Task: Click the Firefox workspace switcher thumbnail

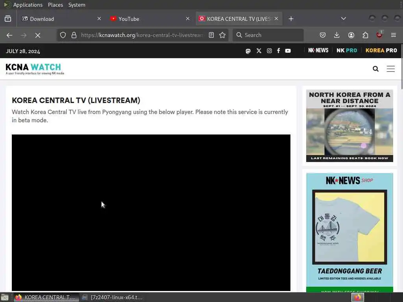Action: 357,297
